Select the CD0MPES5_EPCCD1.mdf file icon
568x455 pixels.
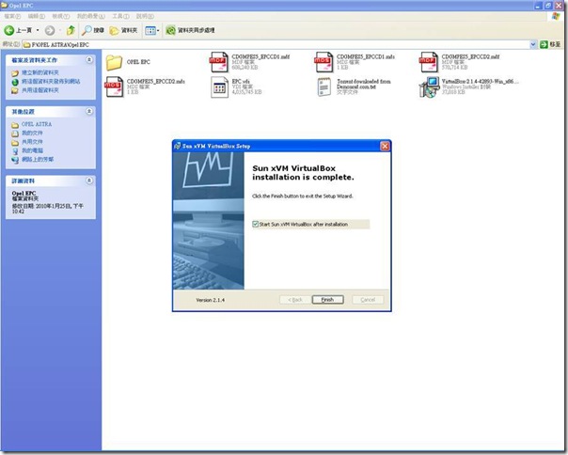pos(219,62)
